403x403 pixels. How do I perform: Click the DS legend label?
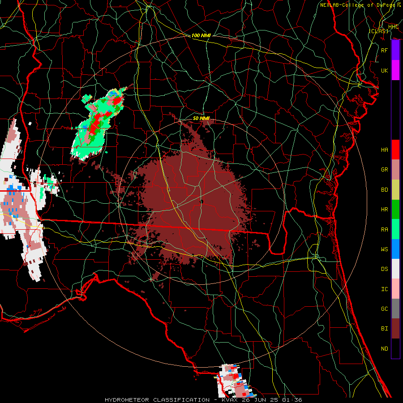[x=385, y=269]
